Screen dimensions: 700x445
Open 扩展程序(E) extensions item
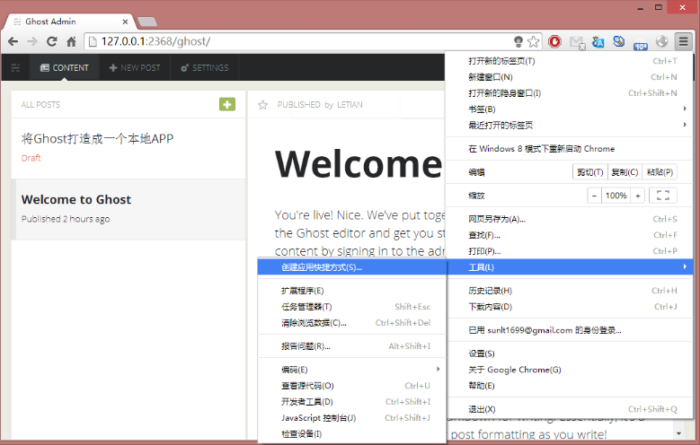[351, 291]
